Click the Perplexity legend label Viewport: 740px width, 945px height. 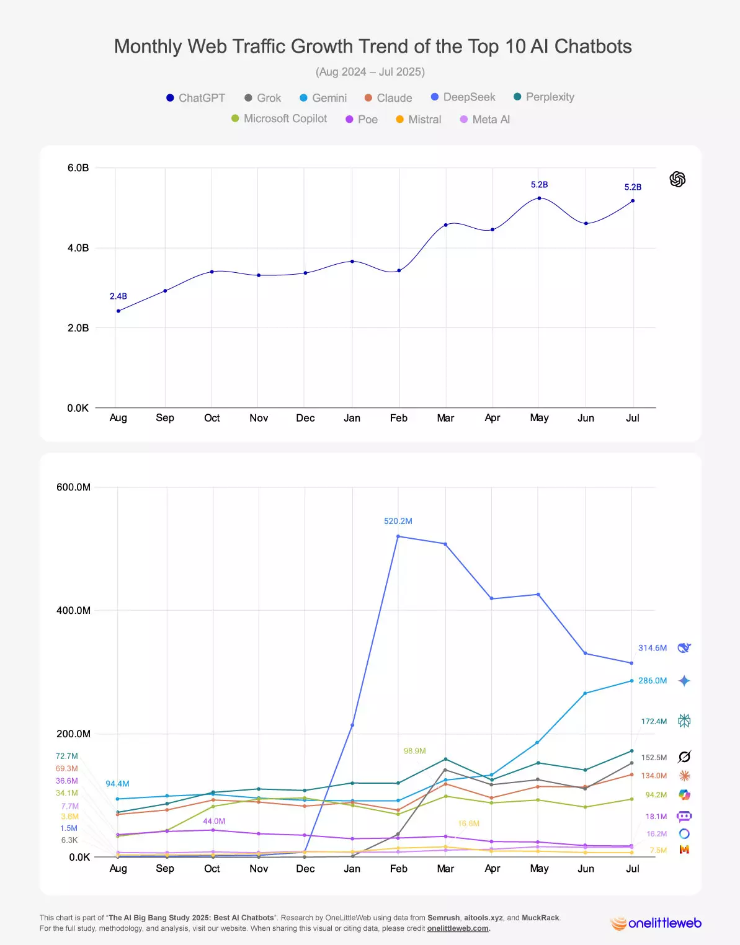550,97
